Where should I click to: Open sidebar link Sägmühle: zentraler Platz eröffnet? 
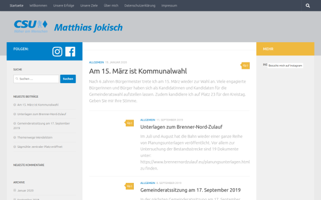pyautogui.click(x=40, y=147)
